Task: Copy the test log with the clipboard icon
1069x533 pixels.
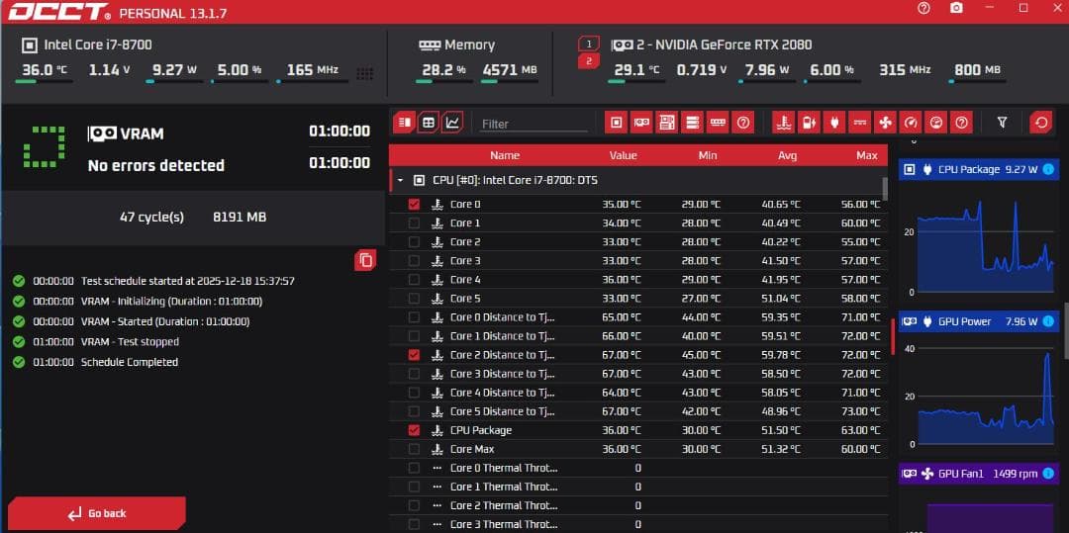Action: [x=366, y=260]
